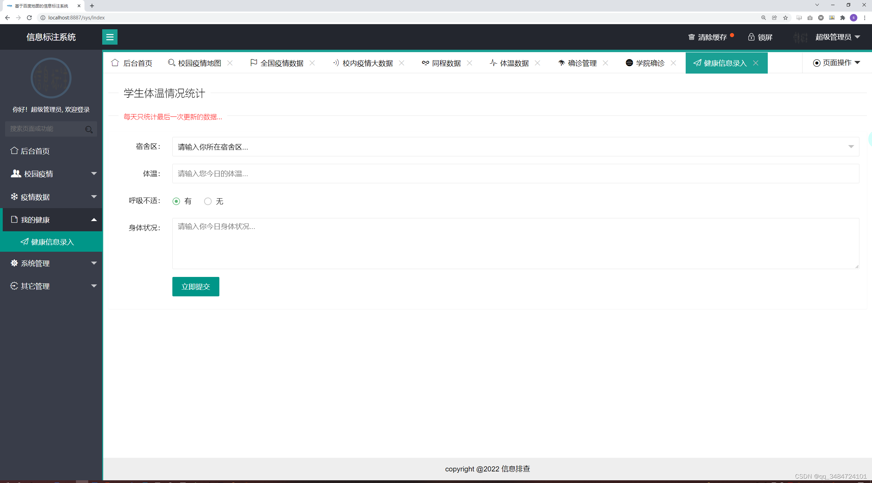Close the 健康信息录入 tab
The height and width of the screenshot is (483, 872).
click(x=756, y=63)
